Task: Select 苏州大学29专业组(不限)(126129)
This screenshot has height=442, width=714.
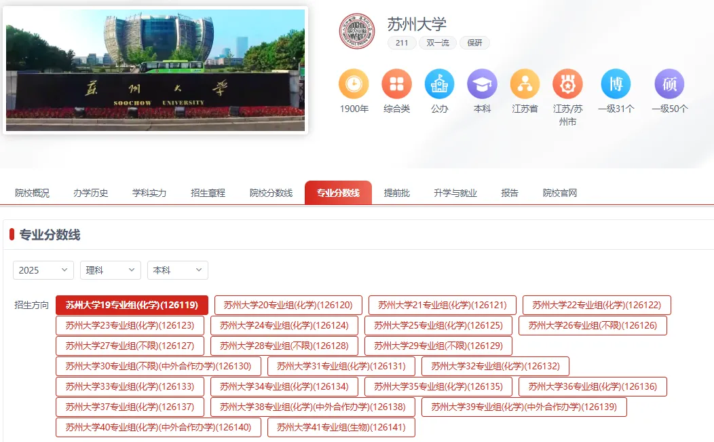Action: coord(438,346)
